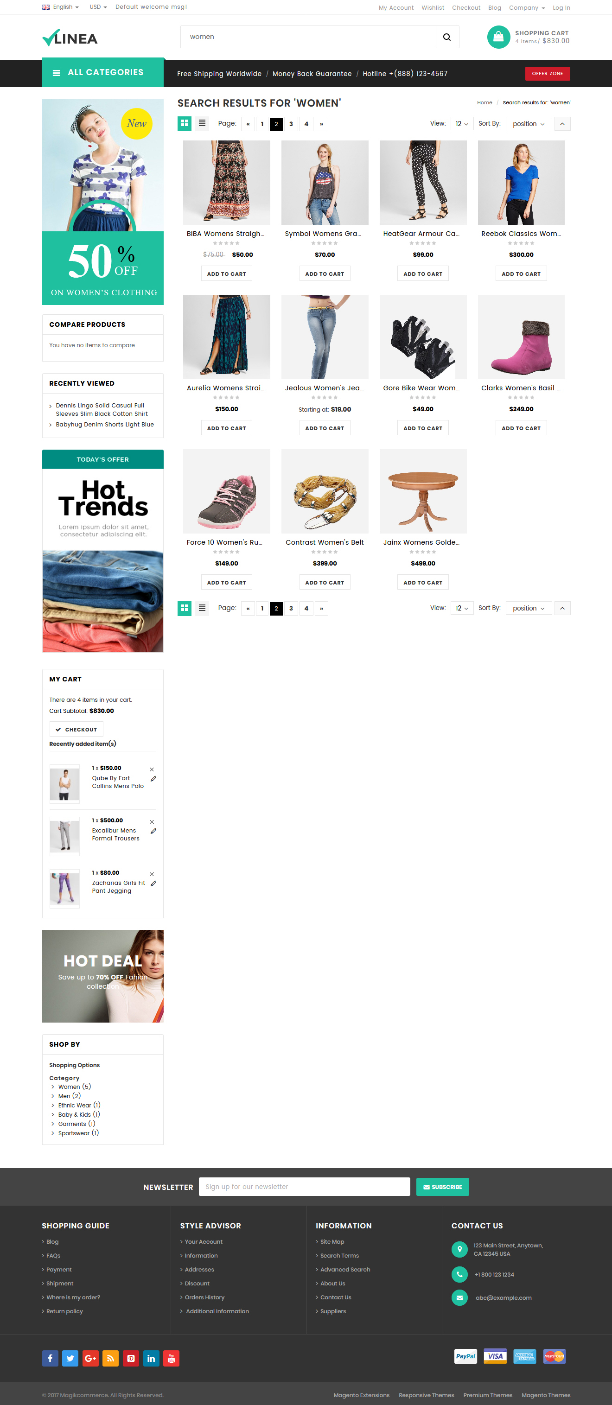
Task: Open the Clarks Women's pink boot thumbnail
Action: [521, 337]
